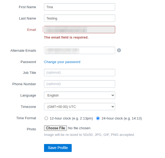Click the "No file chosen" text
Viewport: 165px width, 158px height.
click(79, 128)
